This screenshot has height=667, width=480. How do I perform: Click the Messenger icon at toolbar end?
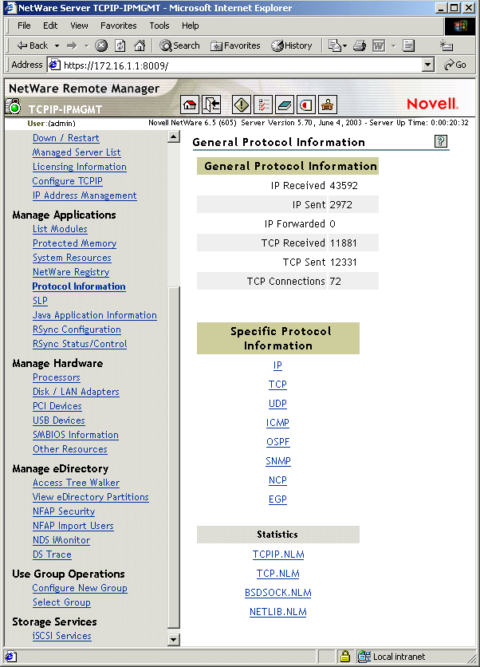(447, 45)
